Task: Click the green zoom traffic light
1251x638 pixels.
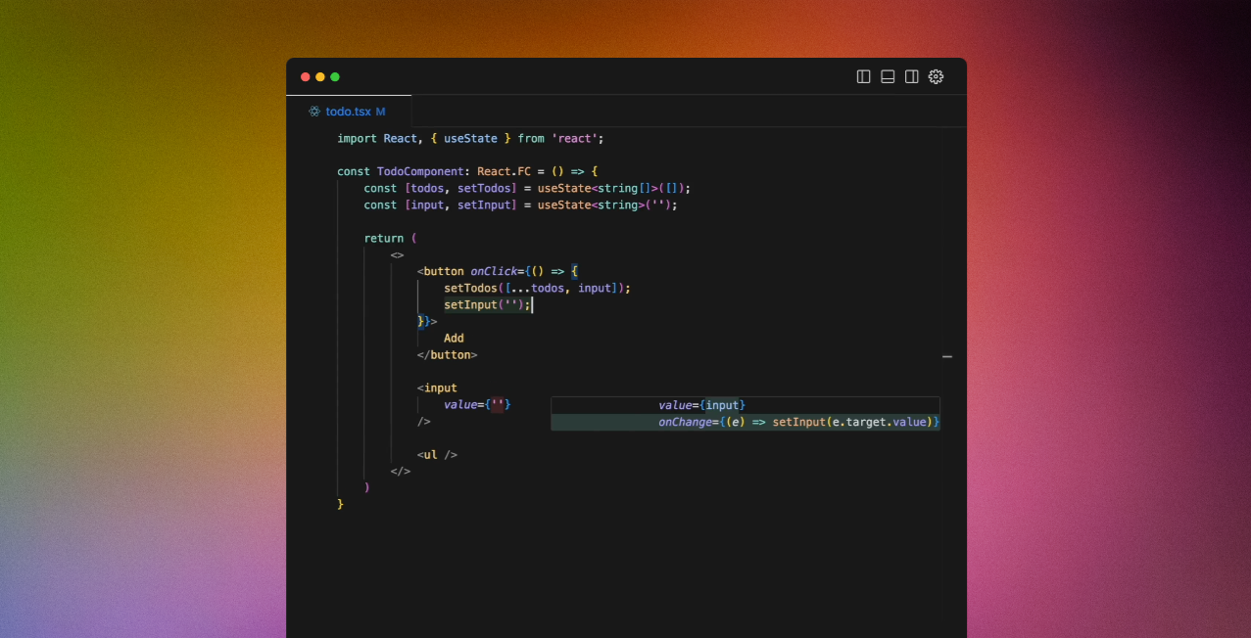Action: 334,76
